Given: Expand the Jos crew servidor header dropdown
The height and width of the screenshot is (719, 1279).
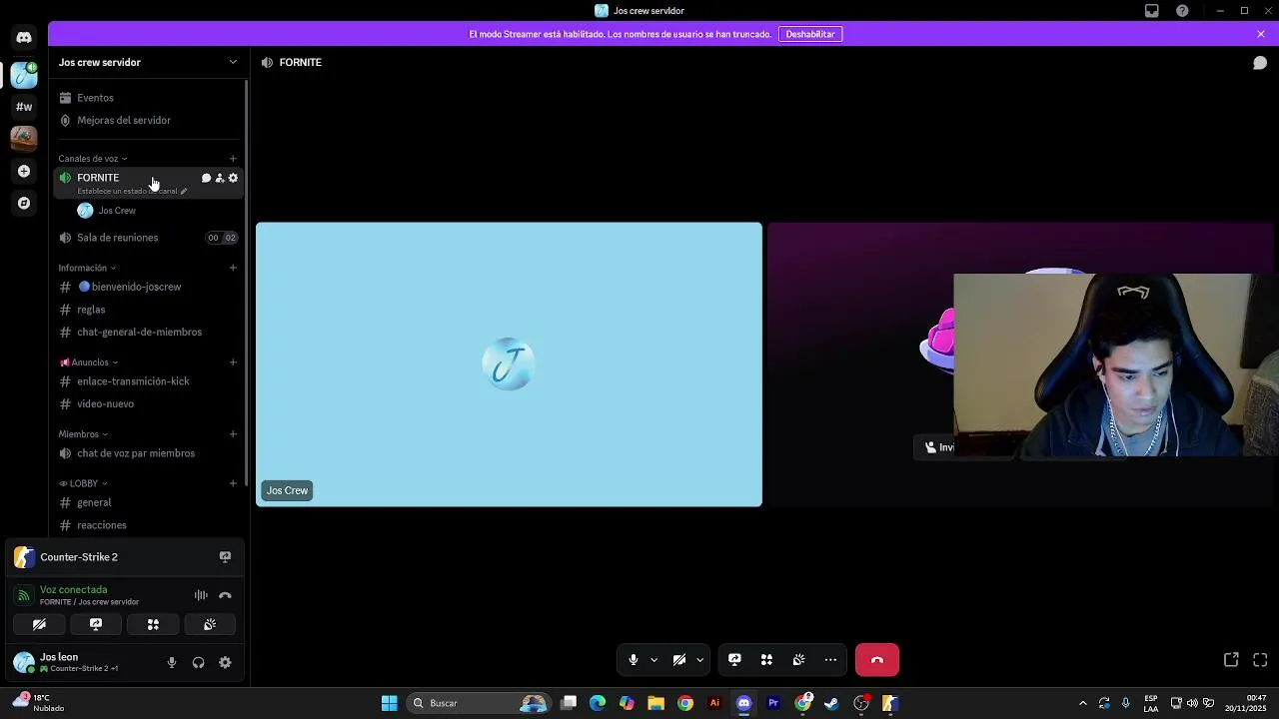Looking at the screenshot, I should tap(233, 62).
